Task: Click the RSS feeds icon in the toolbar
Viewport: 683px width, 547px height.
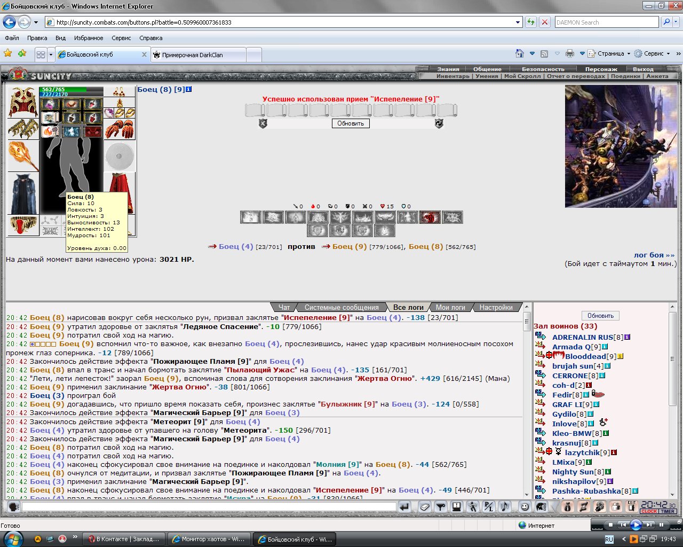Action: tap(544, 53)
